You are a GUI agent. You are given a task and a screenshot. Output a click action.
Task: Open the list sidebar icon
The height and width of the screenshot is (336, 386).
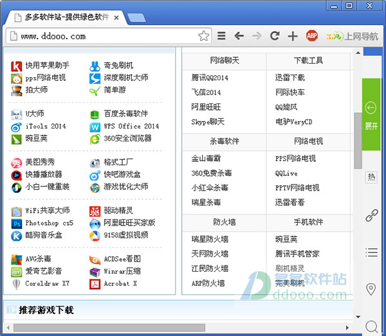click(371, 252)
